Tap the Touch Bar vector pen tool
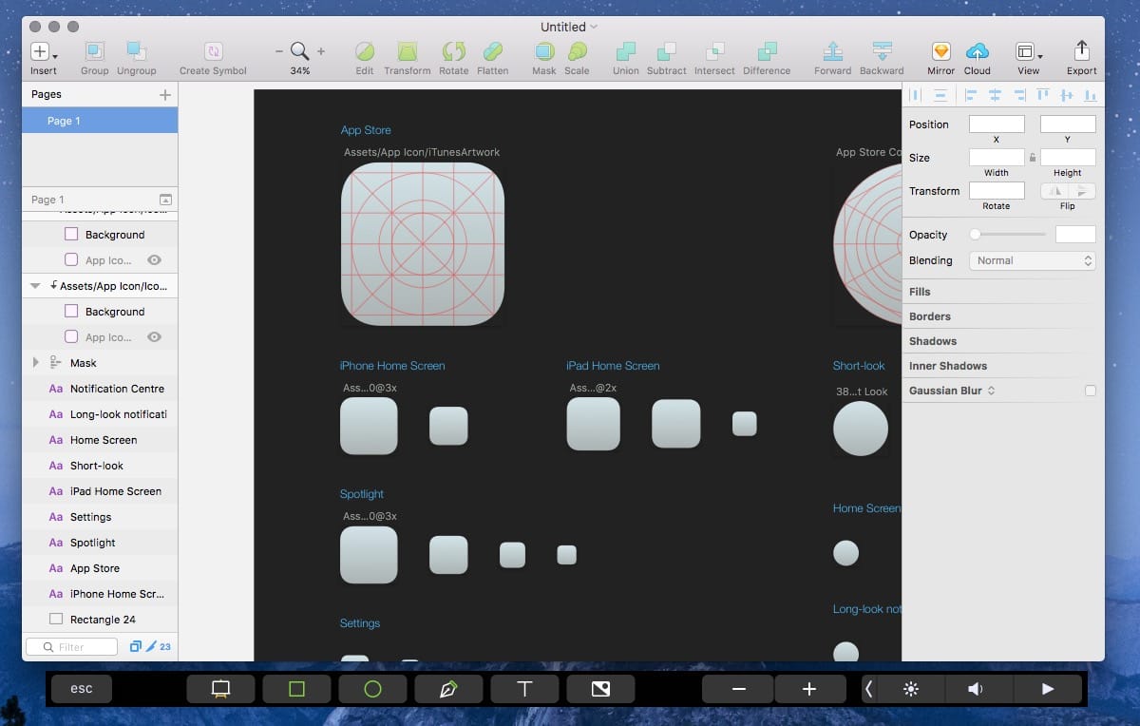 coord(448,689)
